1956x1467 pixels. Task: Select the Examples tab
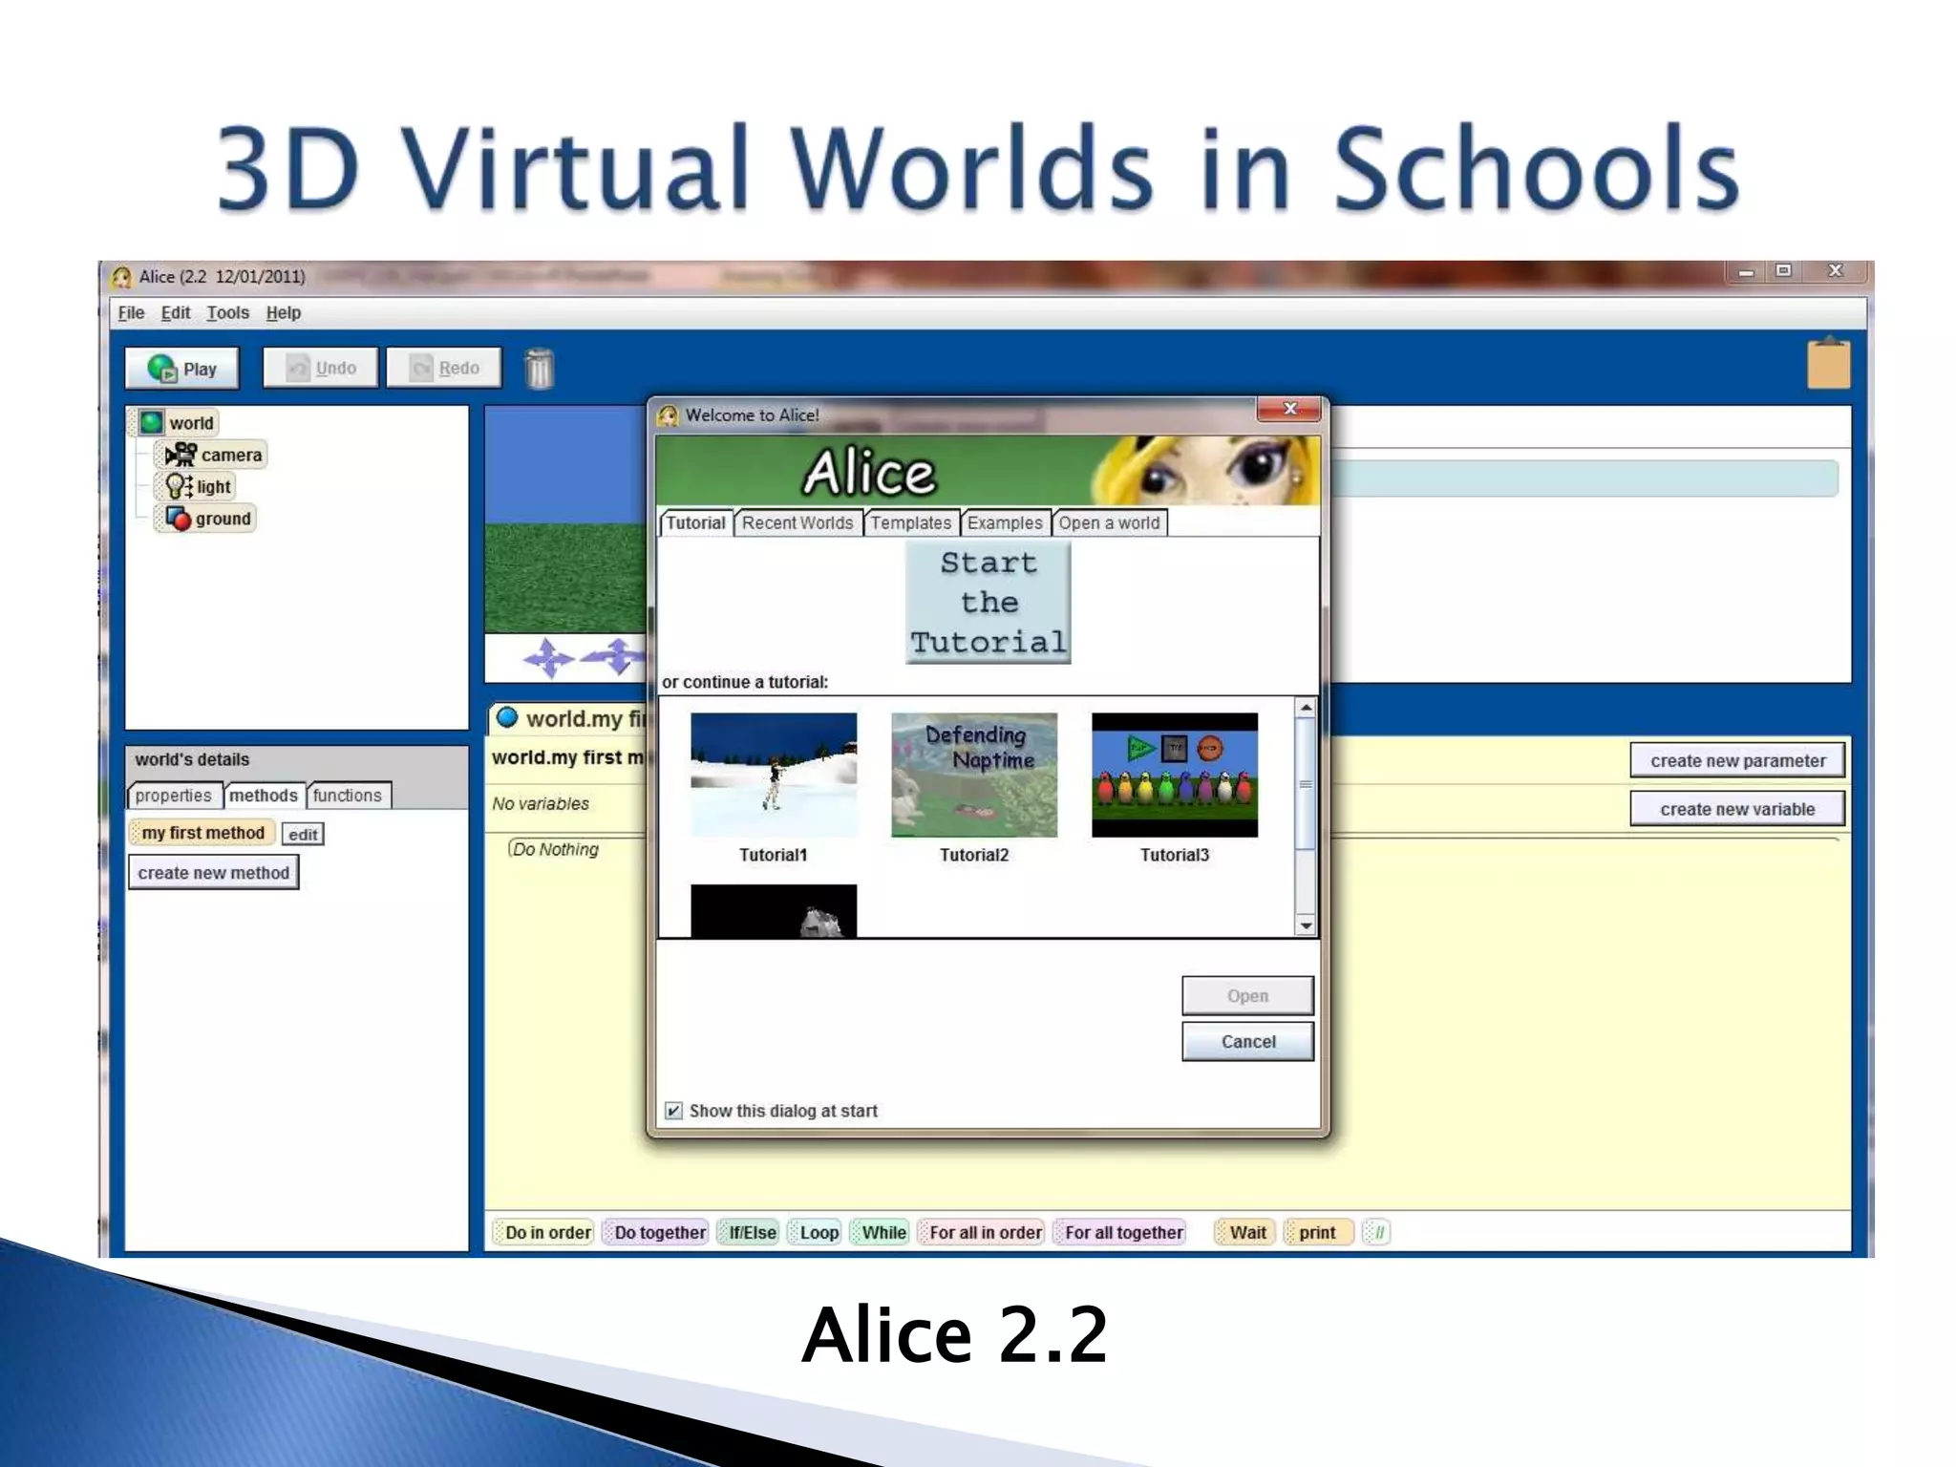pos(1005,523)
